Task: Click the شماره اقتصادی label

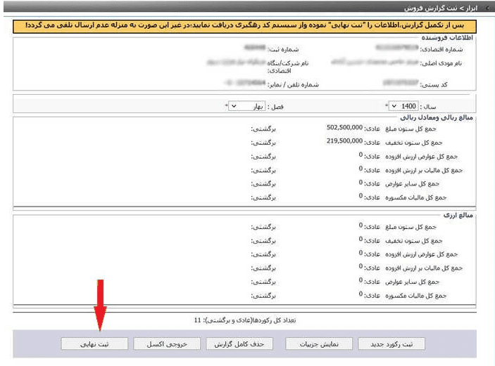Action: 441,49
